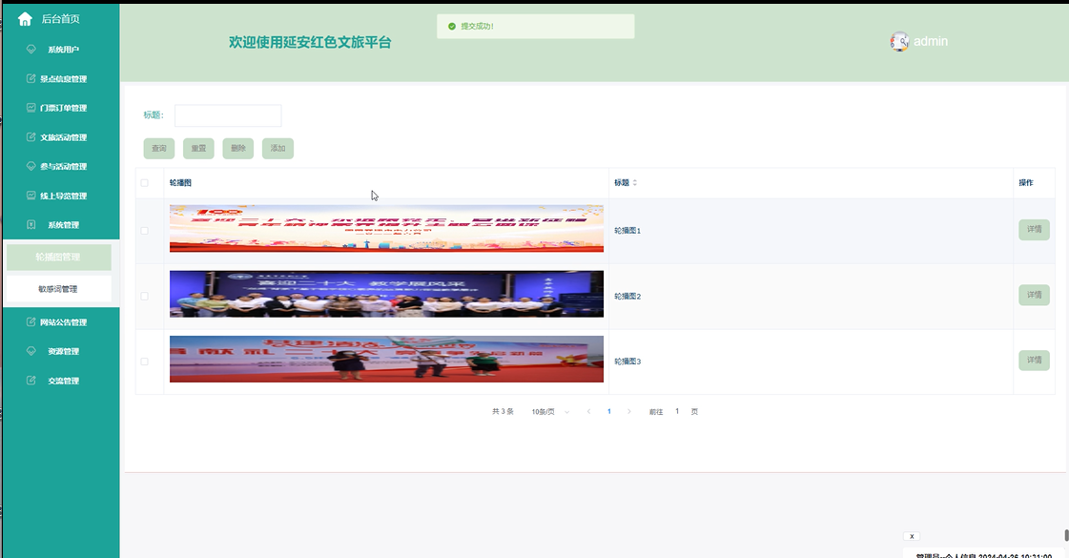This screenshot has width=1069, height=558.
Task: Check the box for row 轮播图3
Action: [144, 362]
